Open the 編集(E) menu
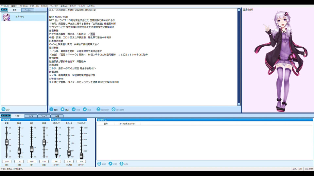This screenshot has width=314, height=176. point(14,6)
